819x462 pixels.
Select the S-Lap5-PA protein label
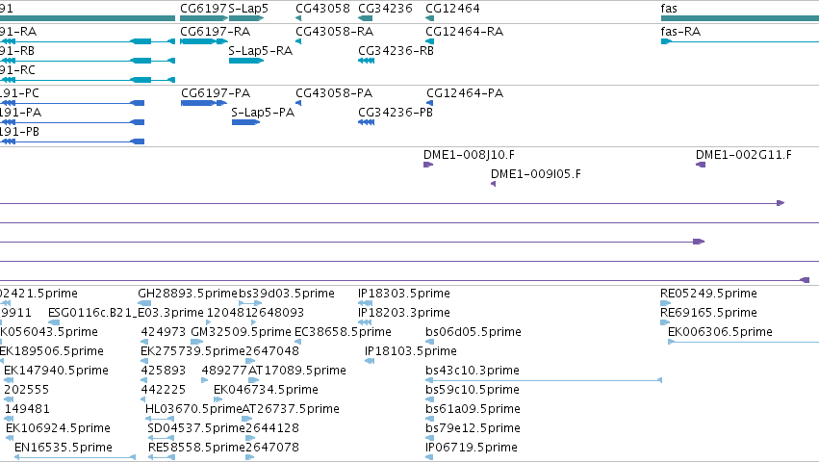[x=263, y=113]
